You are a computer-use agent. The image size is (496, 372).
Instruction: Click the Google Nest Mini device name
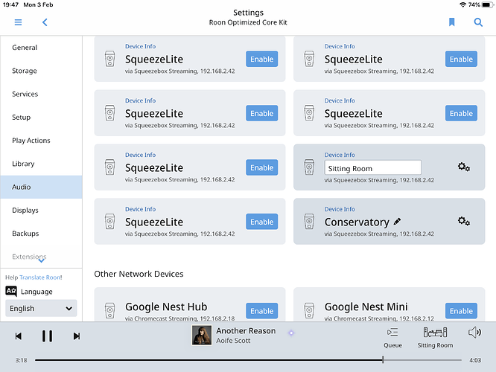pyautogui.click(x=366, y=307)
